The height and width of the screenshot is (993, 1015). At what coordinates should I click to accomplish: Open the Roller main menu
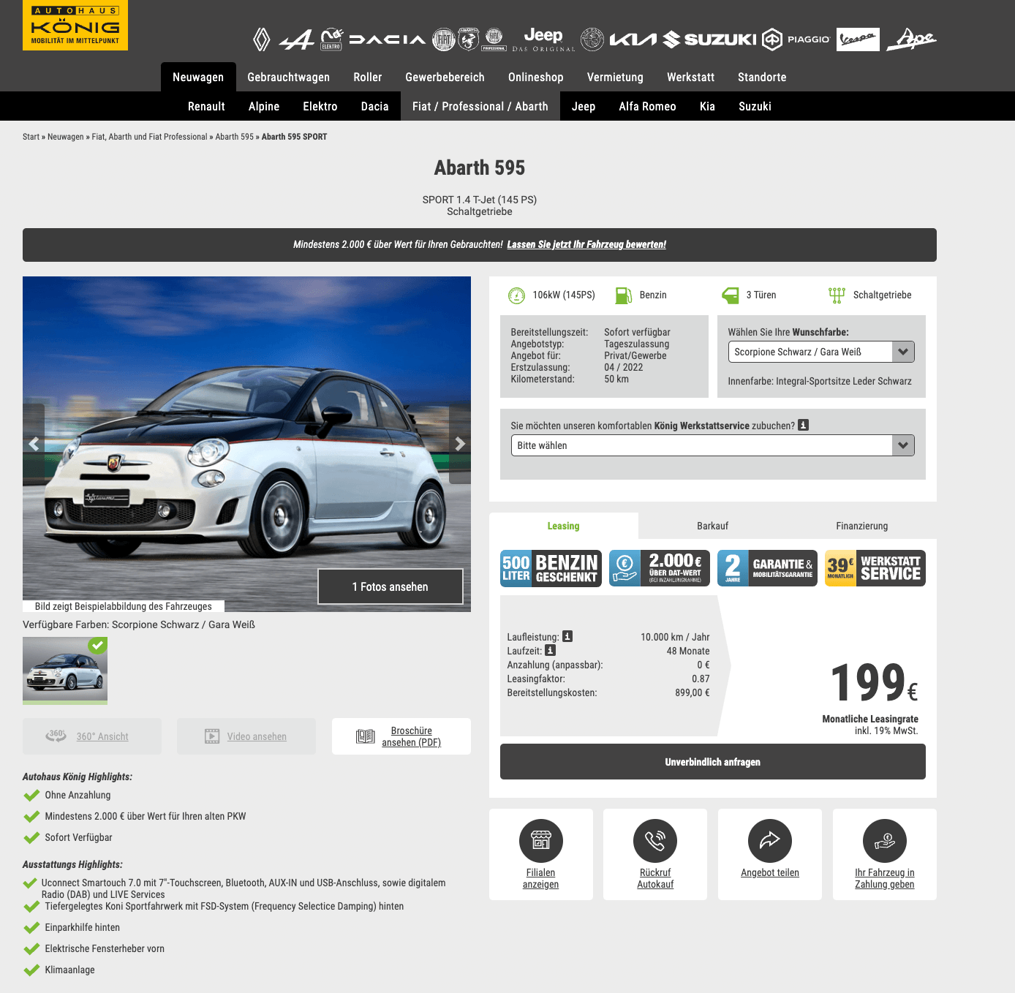tap(368, 77)
